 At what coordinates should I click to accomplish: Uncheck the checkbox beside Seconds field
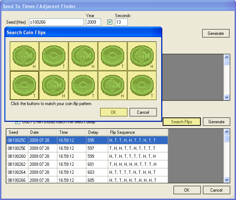tap(110, 22)
